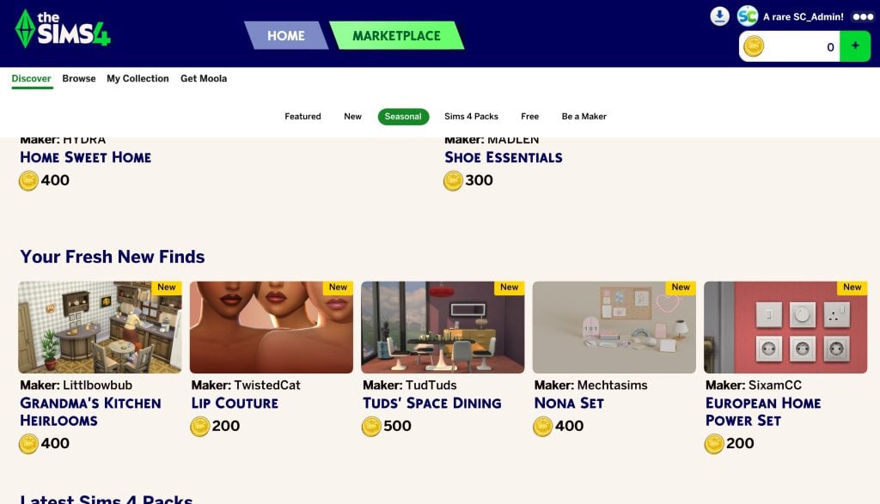Viewport: 880px width, 504px height.
Task: Click the Get Moola link
Action: click(x=203, y=78)
